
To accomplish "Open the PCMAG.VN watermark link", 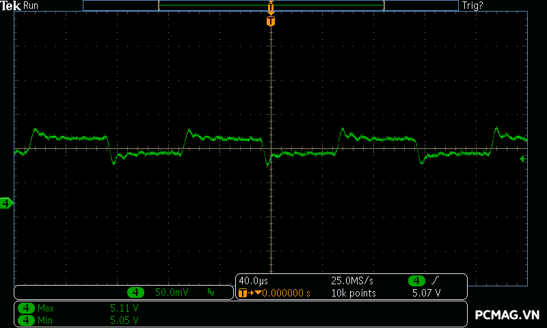I will click(507, 314).
